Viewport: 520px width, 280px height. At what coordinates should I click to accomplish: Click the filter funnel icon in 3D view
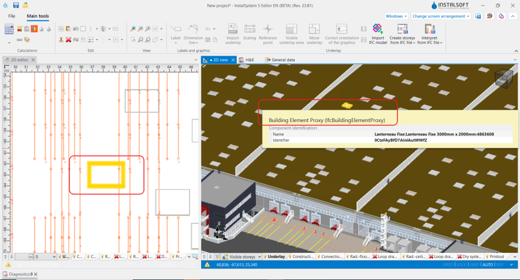218,257
